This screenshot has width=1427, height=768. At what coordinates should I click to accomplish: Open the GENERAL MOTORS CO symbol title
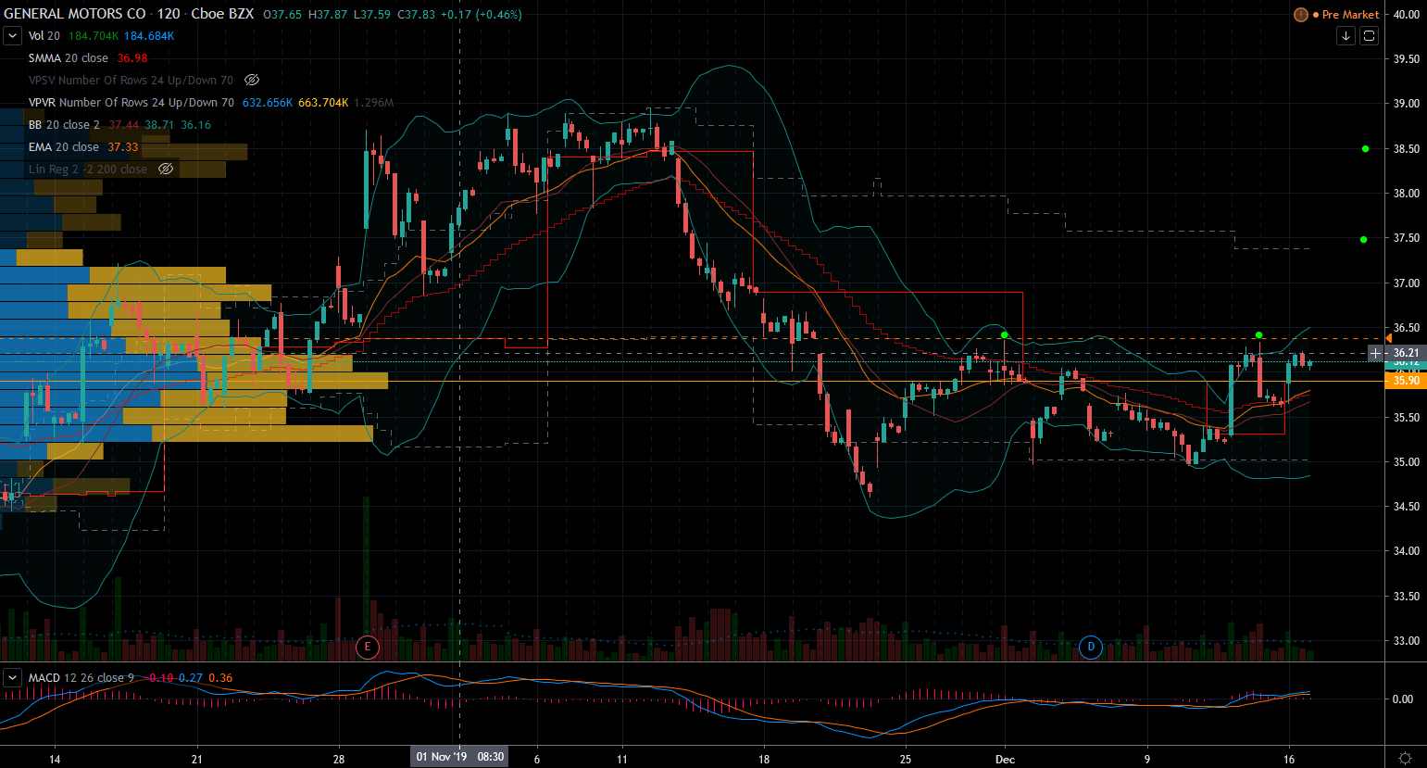click(75, 14)
